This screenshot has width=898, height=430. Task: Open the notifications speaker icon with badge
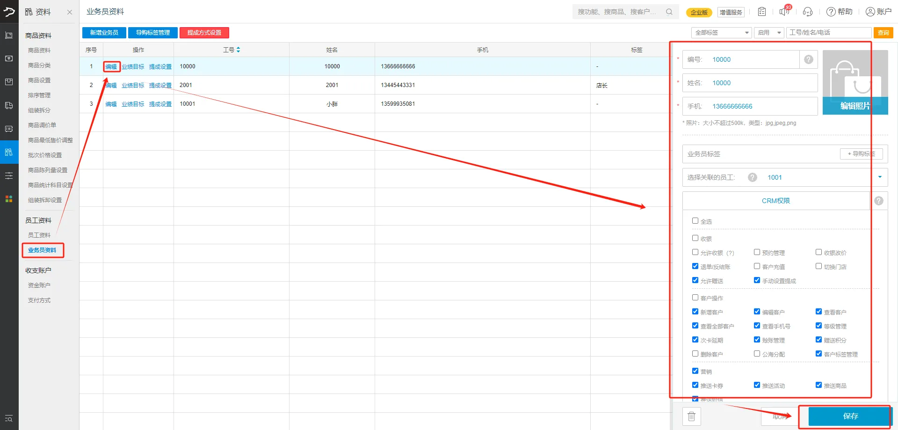coord(784,12)
